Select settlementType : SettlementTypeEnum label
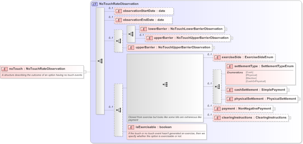The image size is (303, 144). (x=264, y=66)
